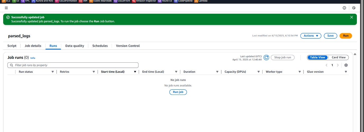Open the IAM service shortcut

pyautogui.click(x=83, y=1)
